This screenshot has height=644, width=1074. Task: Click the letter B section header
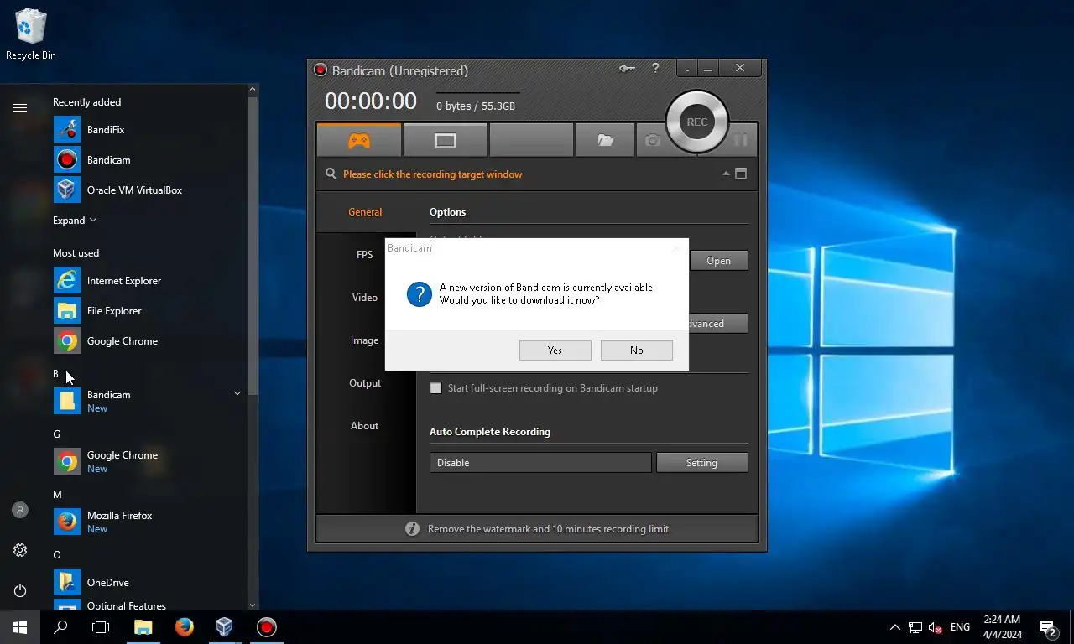56,374
